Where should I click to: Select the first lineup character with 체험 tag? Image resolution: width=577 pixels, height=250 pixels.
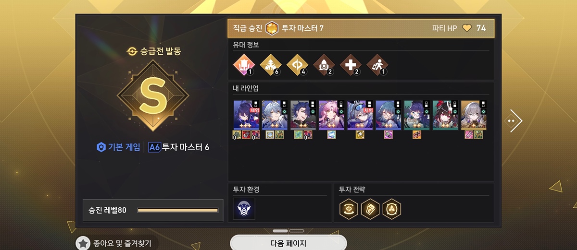point(246,115)
